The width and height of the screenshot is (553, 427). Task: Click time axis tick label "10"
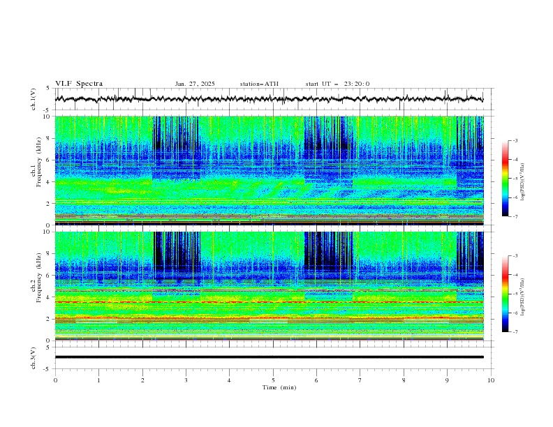click(x=491, y=380)
